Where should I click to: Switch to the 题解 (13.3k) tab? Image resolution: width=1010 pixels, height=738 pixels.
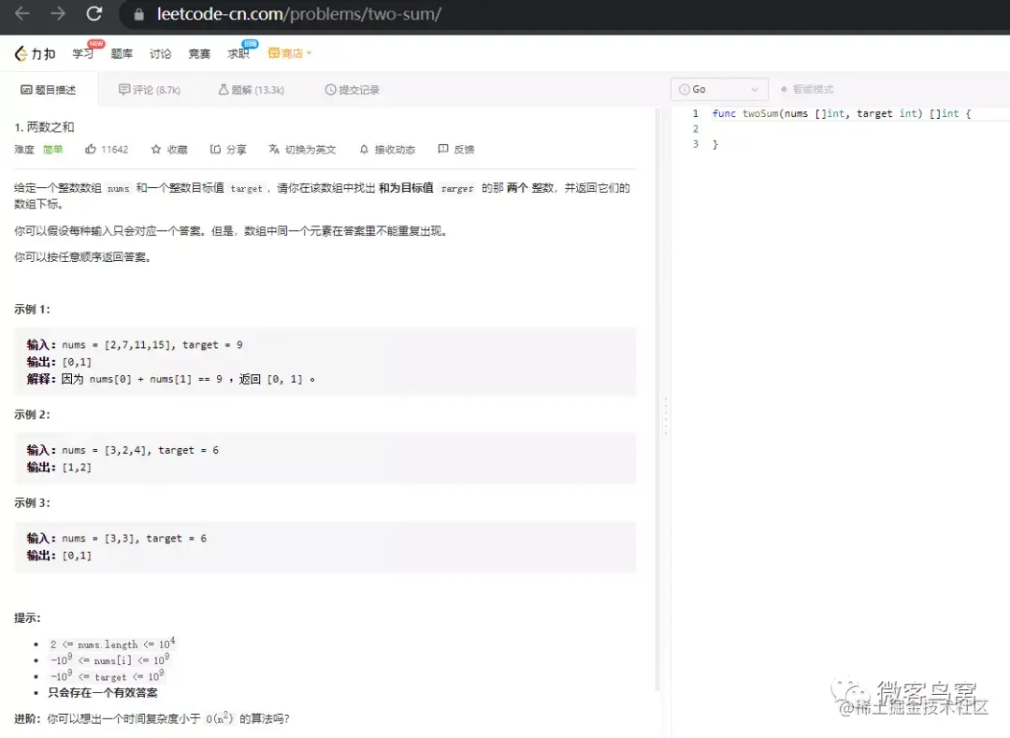pyautogui.click(x=252, y=90)
